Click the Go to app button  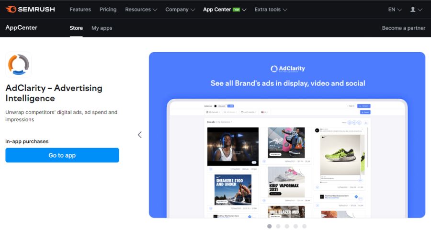62,155
